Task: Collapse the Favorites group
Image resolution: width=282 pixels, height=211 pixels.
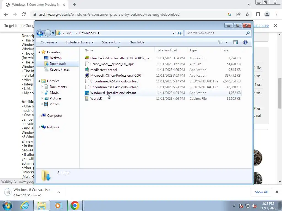Action: pyautogui.click(x=40, y=52)
